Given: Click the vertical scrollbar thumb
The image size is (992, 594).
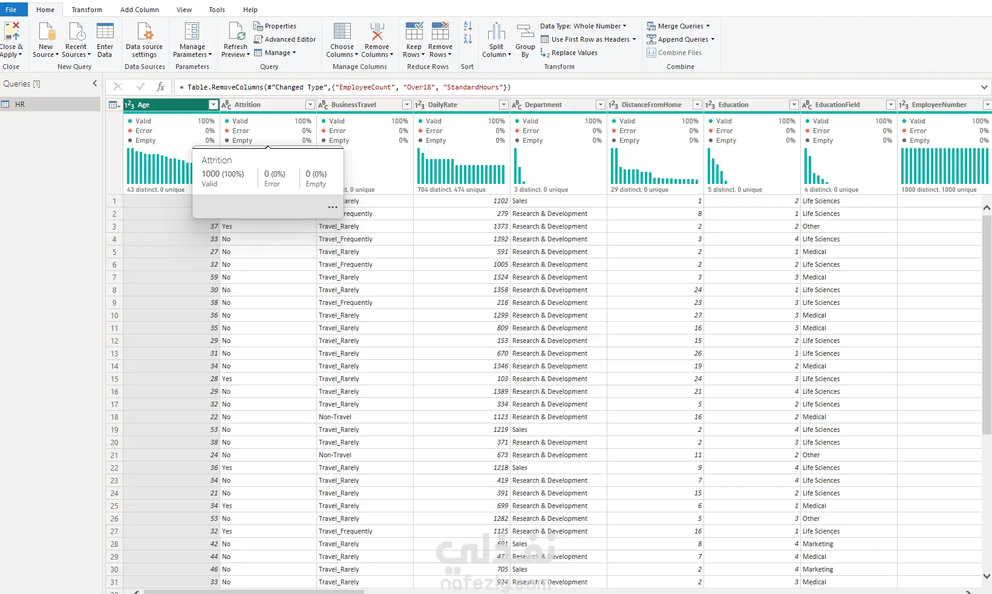Looking at the screenshot, I should (987, 324).
